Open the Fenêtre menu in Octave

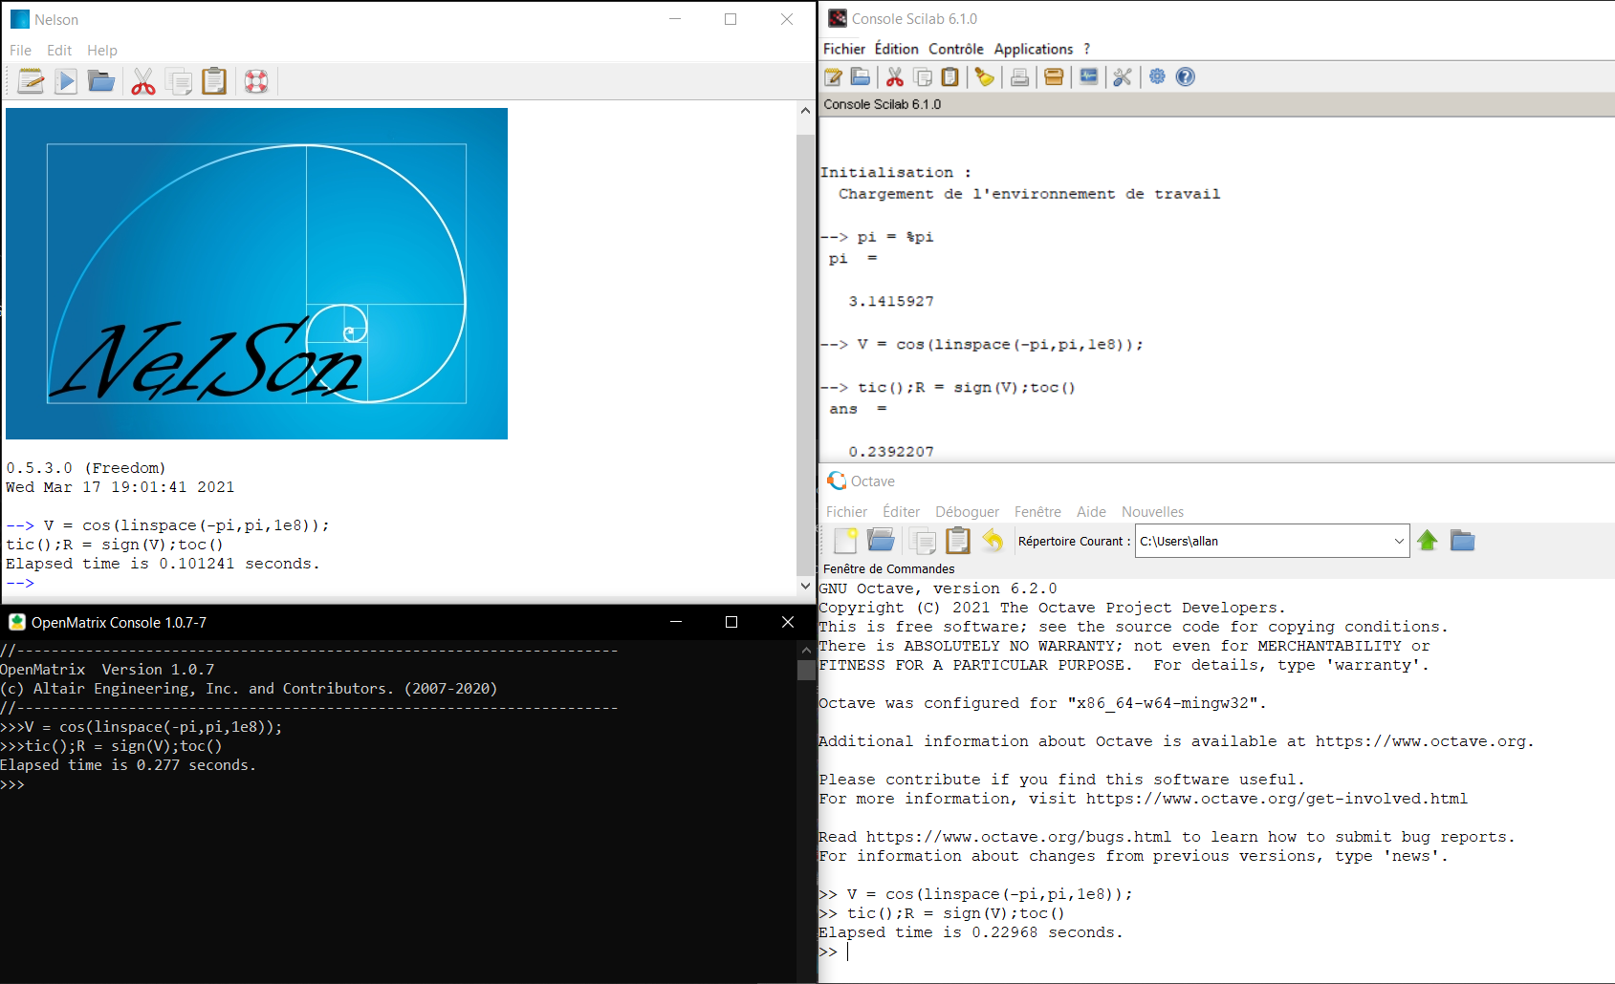pos(1037,512)
